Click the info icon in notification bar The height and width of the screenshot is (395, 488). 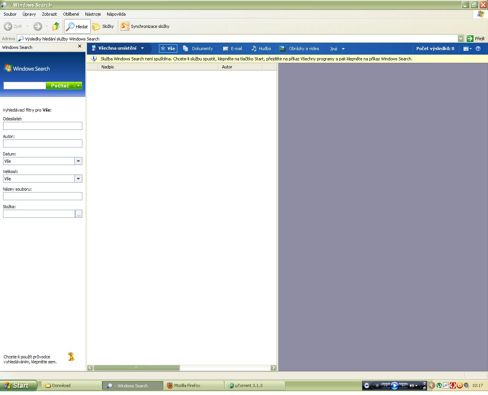(x=94, y=59)
